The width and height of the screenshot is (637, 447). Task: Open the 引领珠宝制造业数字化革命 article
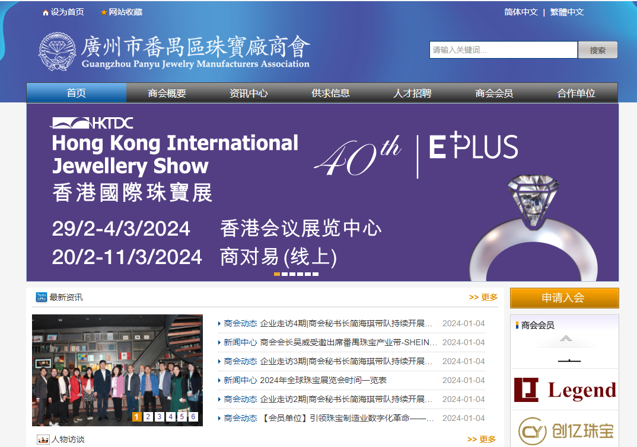[347, 418]
